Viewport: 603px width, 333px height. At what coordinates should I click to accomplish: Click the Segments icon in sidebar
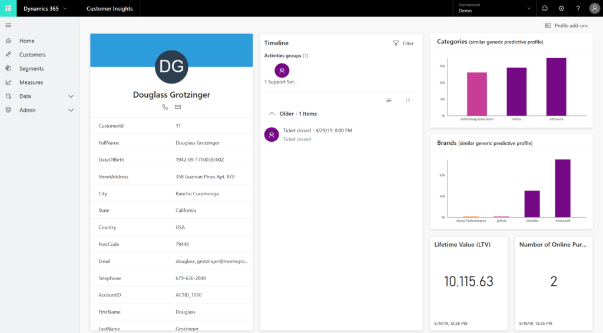pyautogui.click(x=8, y=68)
